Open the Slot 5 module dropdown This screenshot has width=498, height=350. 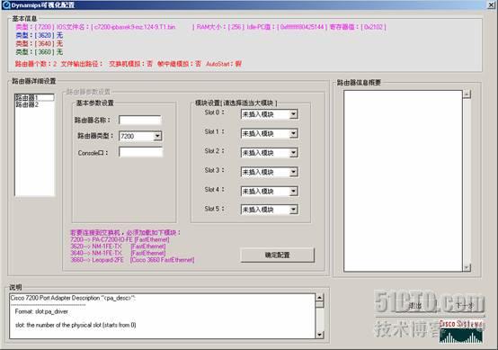269,210
